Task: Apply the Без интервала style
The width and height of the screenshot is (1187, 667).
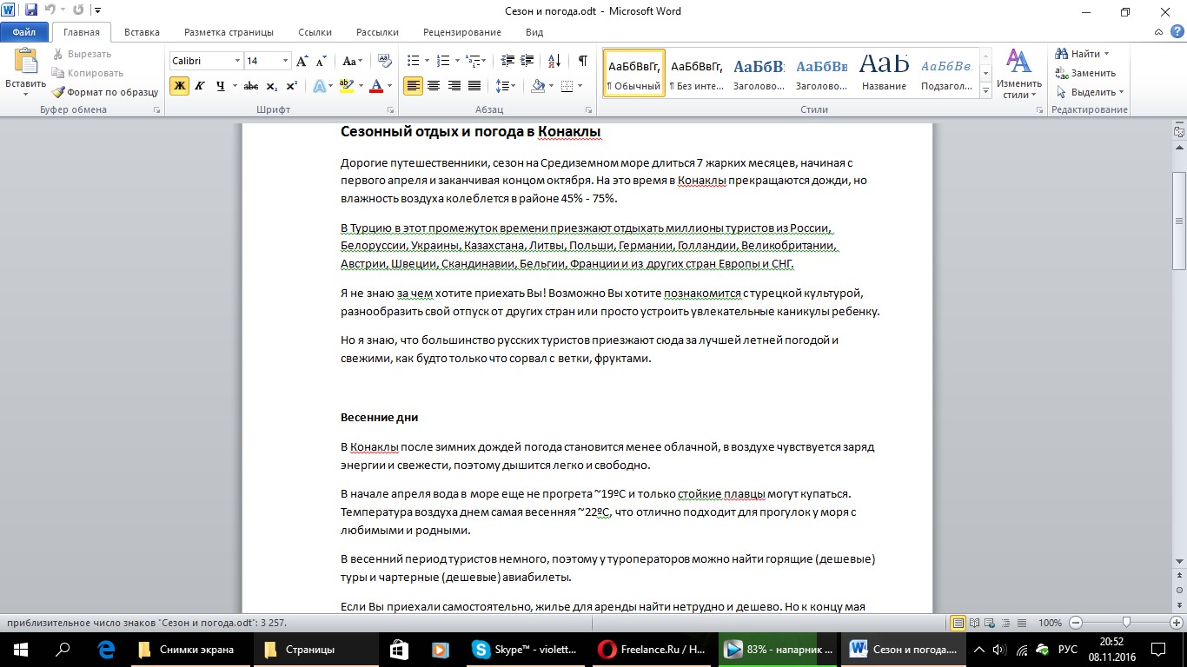Action: coord(697,73)
